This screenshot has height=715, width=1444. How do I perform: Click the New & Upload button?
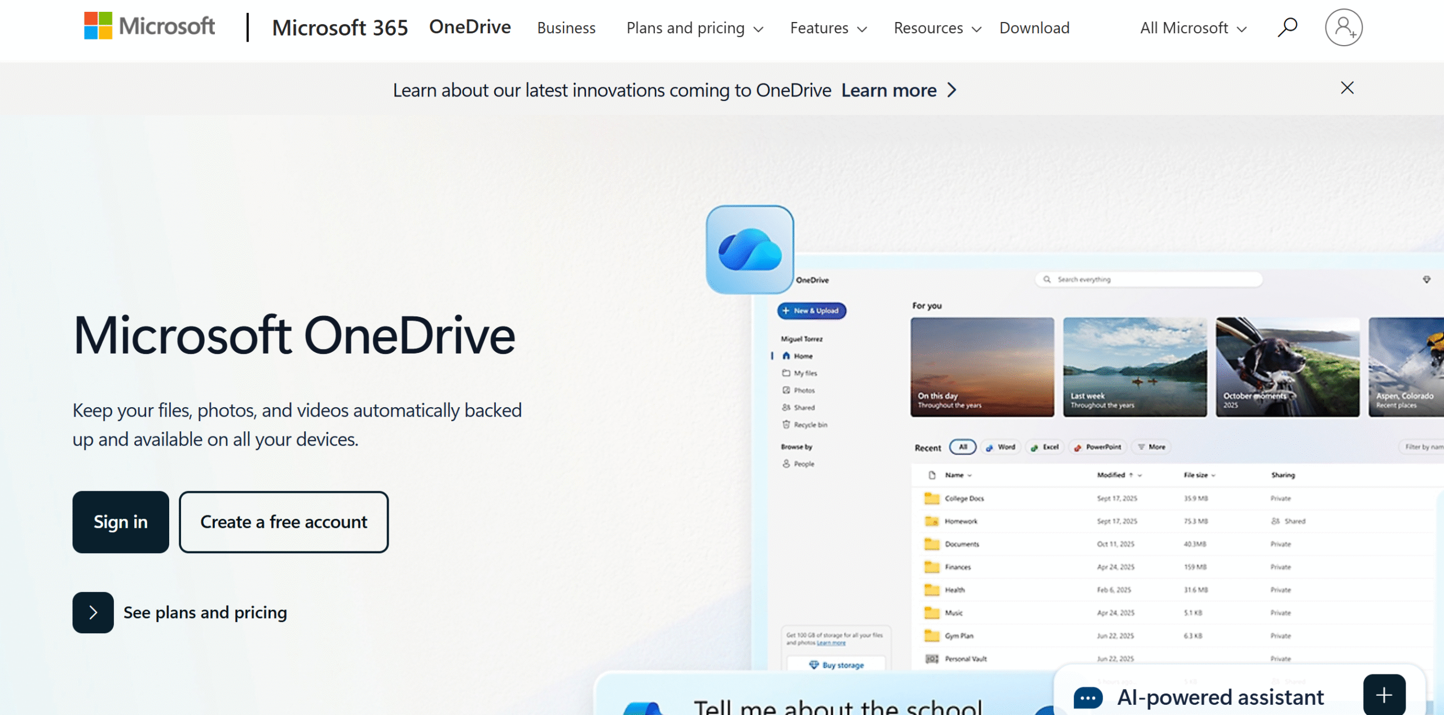click(x=812, y=311)
